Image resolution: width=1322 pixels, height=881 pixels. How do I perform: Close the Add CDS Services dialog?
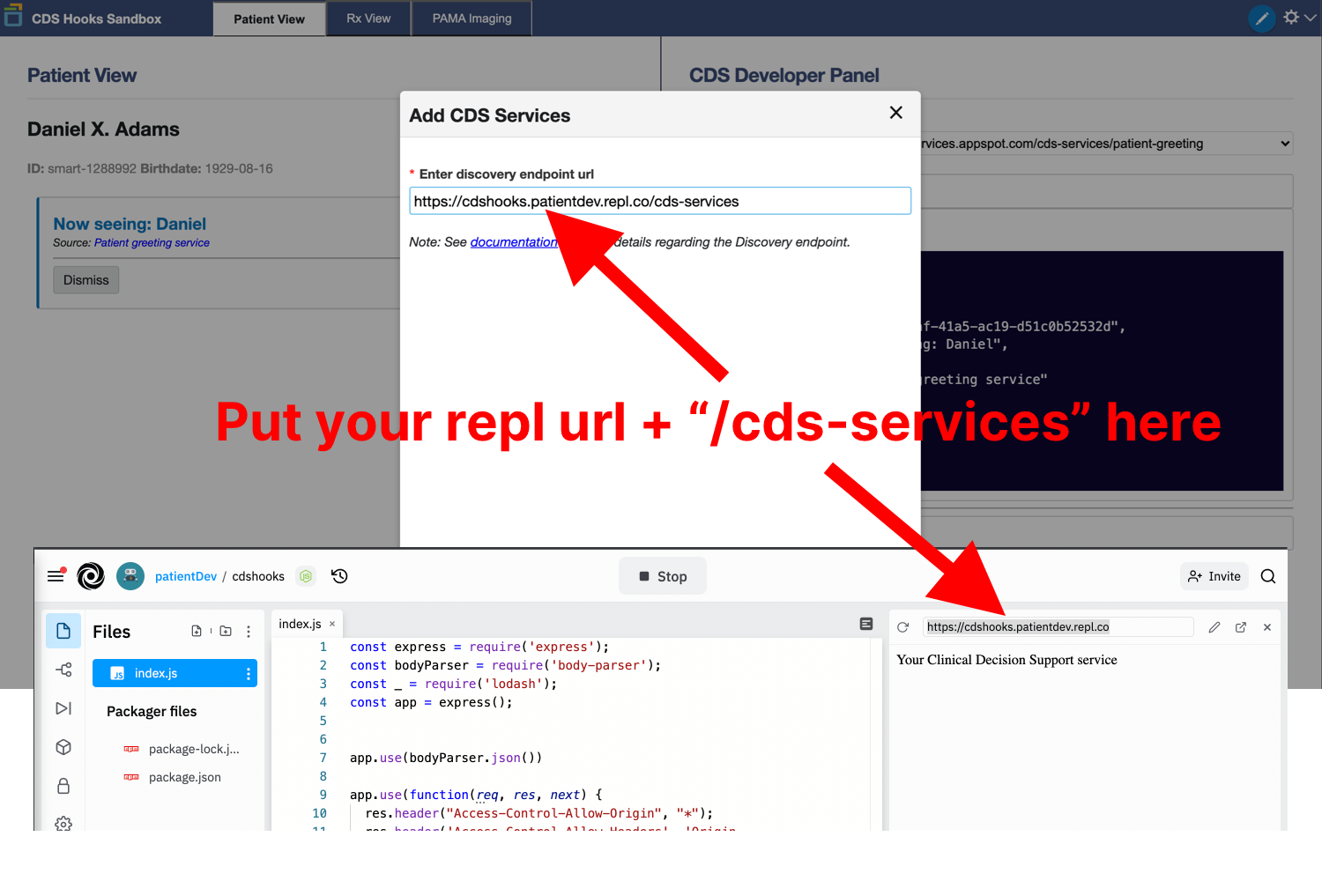[896, 113]
